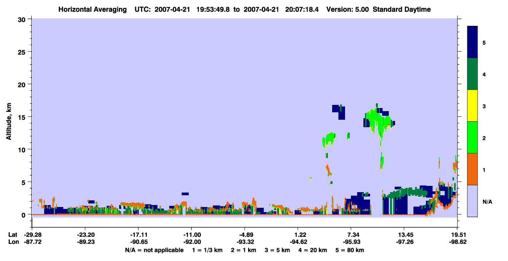Click the y-axis tick label 0
This screenshot has height=261, width=508.
[x=25, y=214]
